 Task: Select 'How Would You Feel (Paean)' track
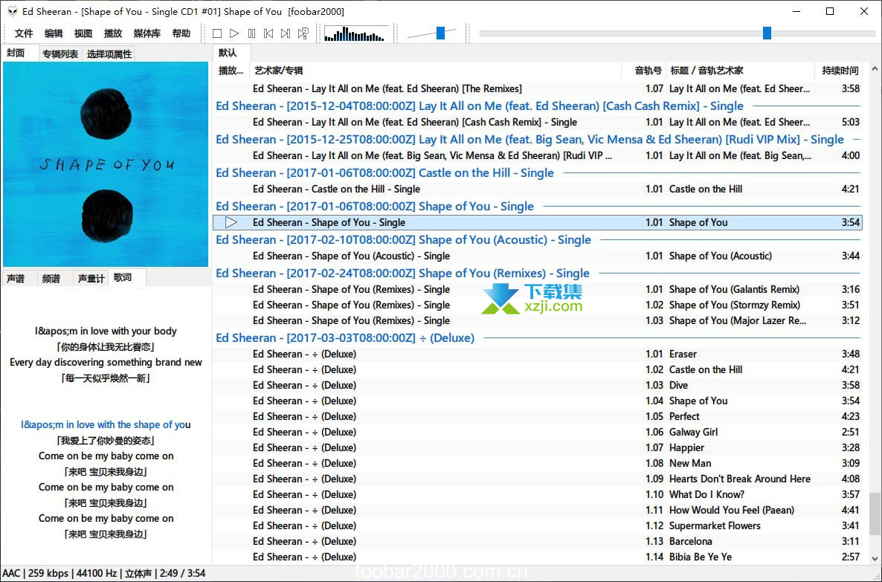point(537,510)
